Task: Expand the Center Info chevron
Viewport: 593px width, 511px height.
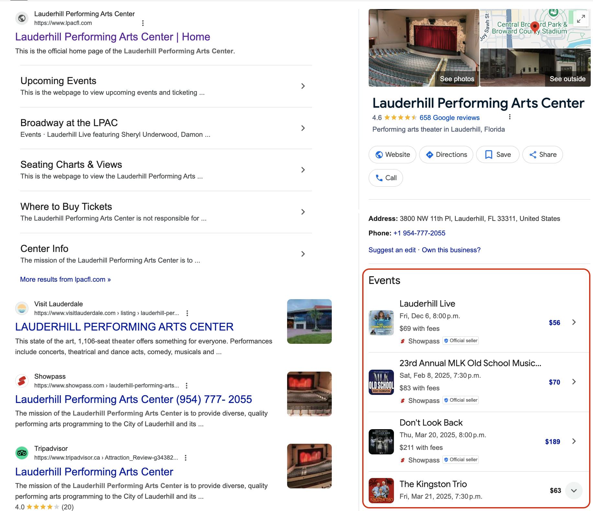Action: click(303, 254)
